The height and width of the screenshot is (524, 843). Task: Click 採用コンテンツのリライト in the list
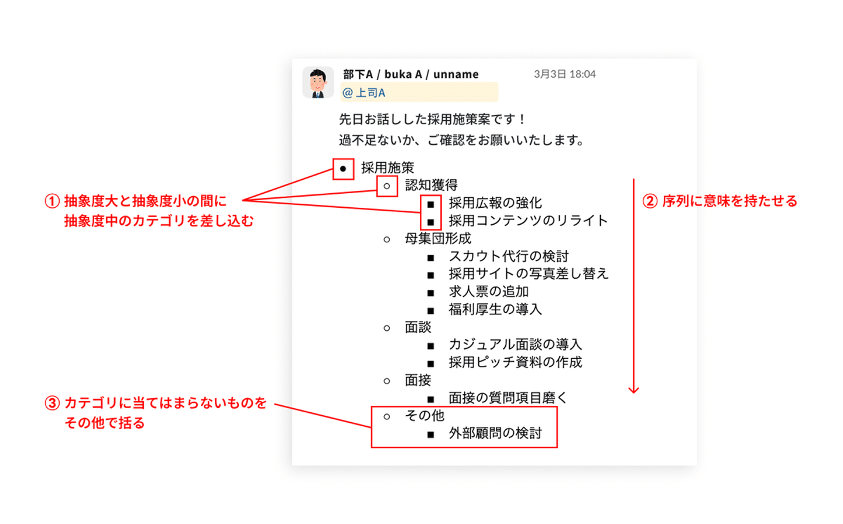pyautogui.click(x=528, y=221)
